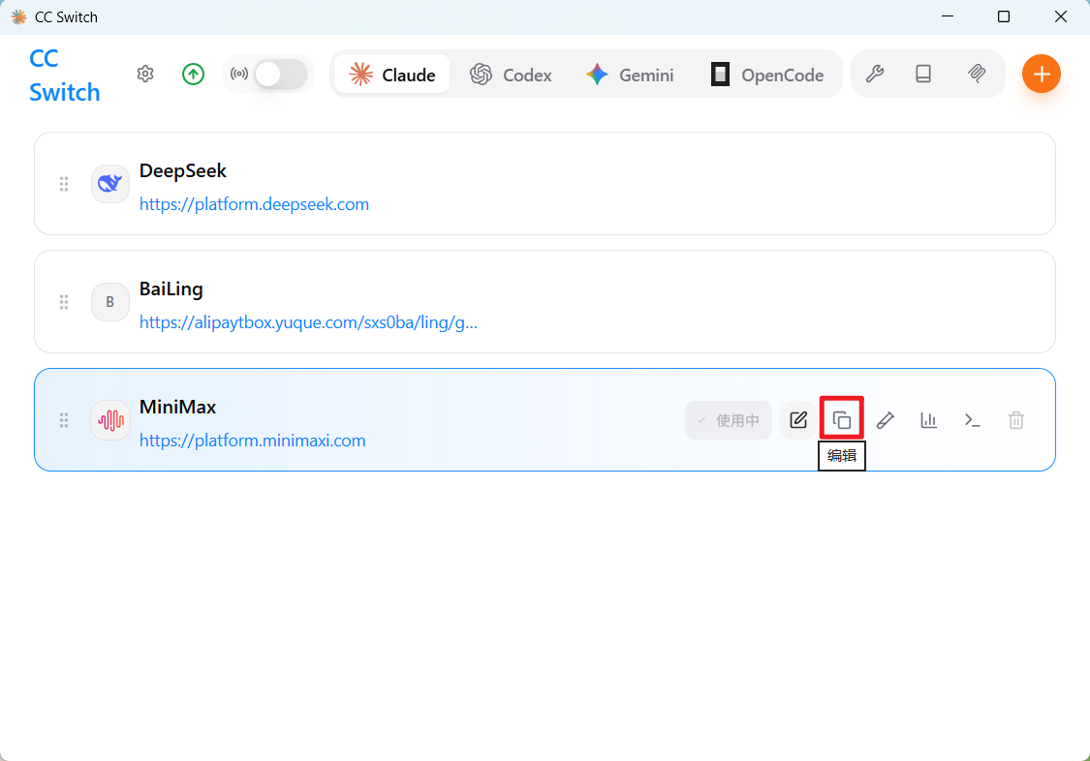This screenshot has height=761, width=1090.
Task: Switch to the OpenCode tab
Action: pyautogui.click(x=766, y=74)
